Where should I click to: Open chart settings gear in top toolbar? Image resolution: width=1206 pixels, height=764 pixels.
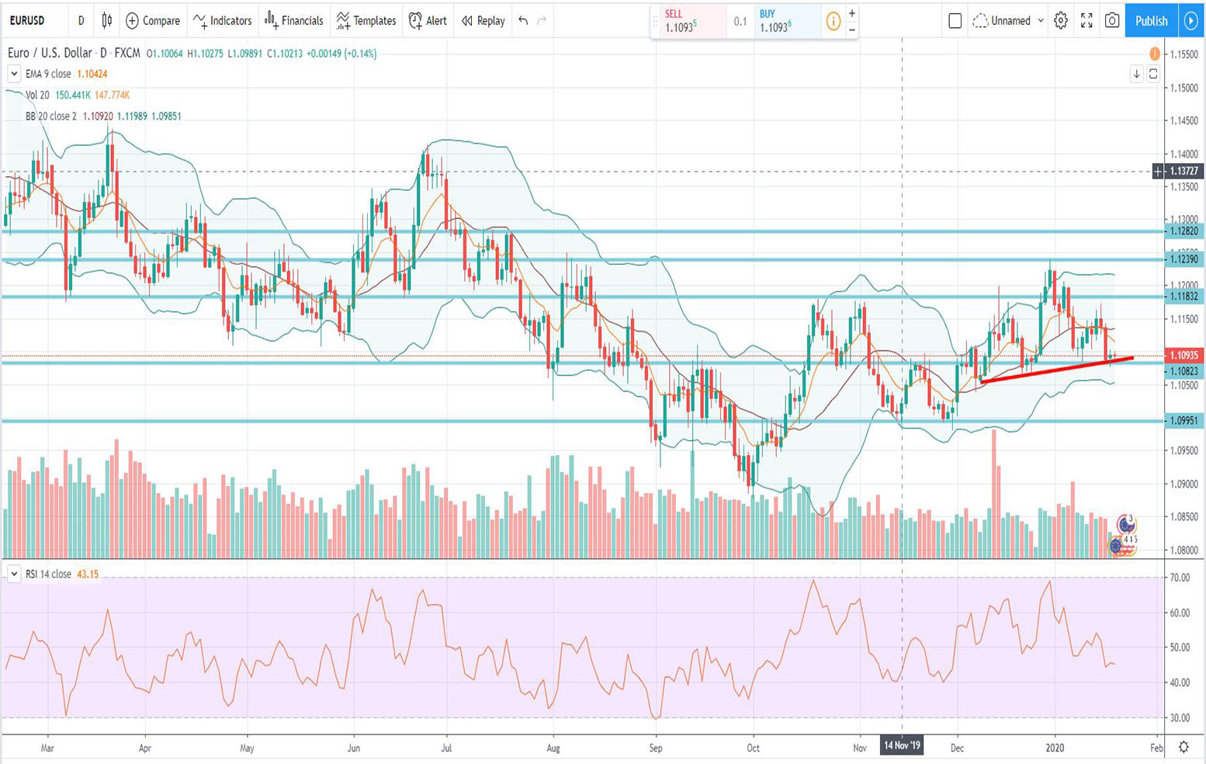[x=1061, y=21]
